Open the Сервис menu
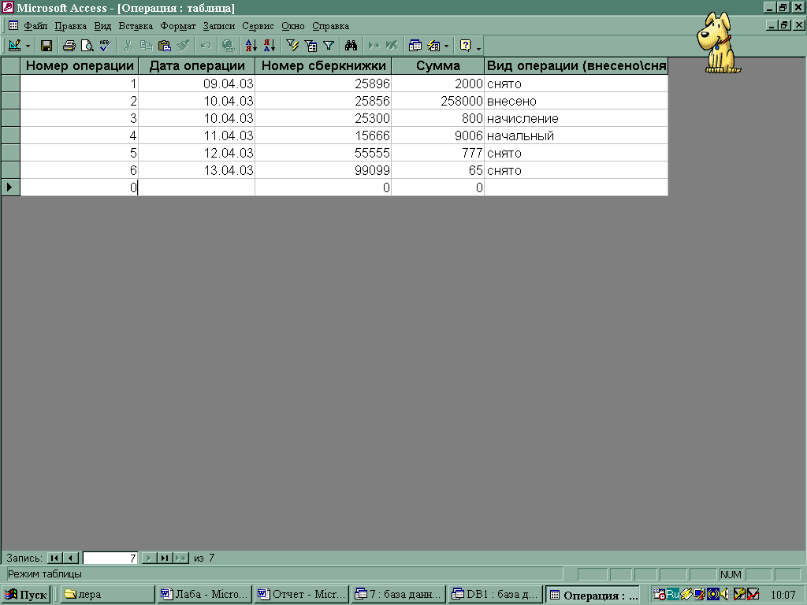The image size is (807, 605). [x=258, y=26]
